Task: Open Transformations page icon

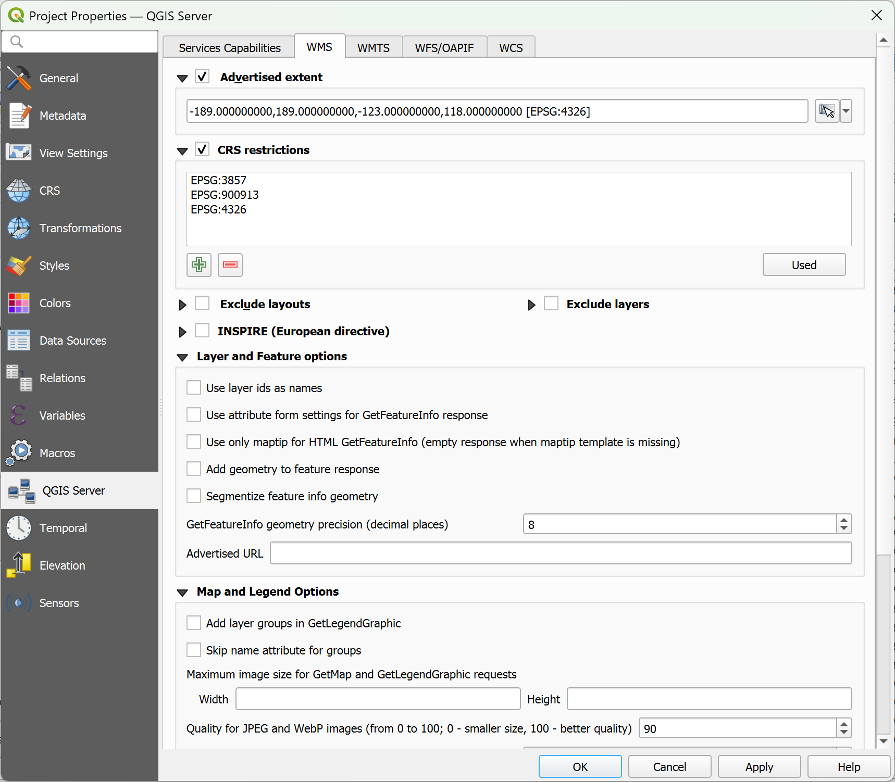Action: (19, 228)
